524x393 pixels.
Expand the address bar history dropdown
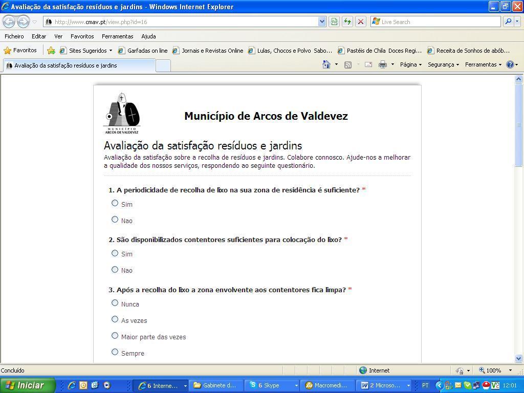click(322, 21)
